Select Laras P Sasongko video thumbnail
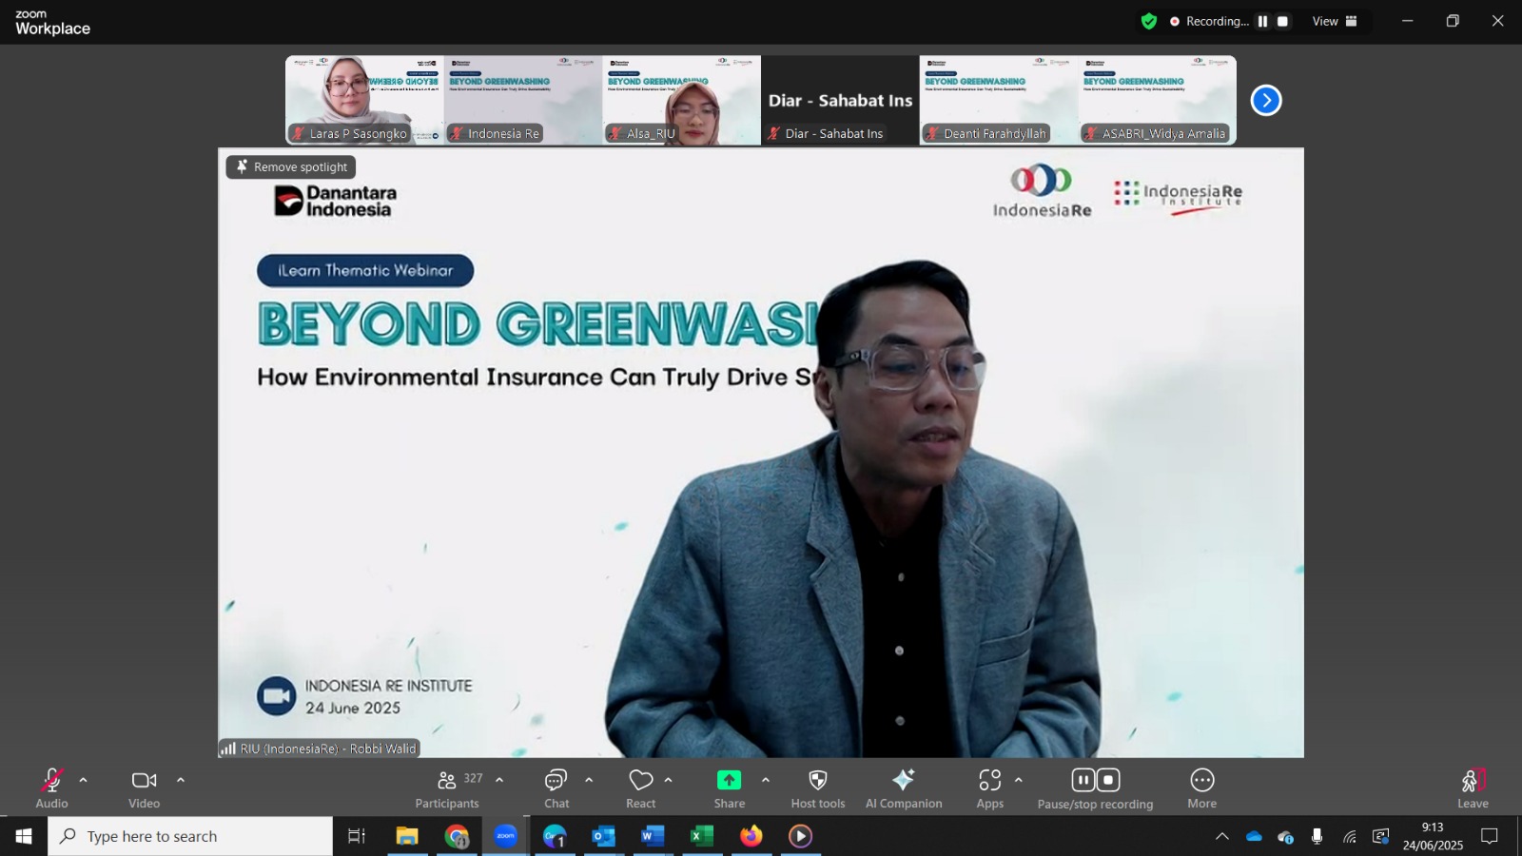Viewport: 1522px width, 856px height. [364, 100]
